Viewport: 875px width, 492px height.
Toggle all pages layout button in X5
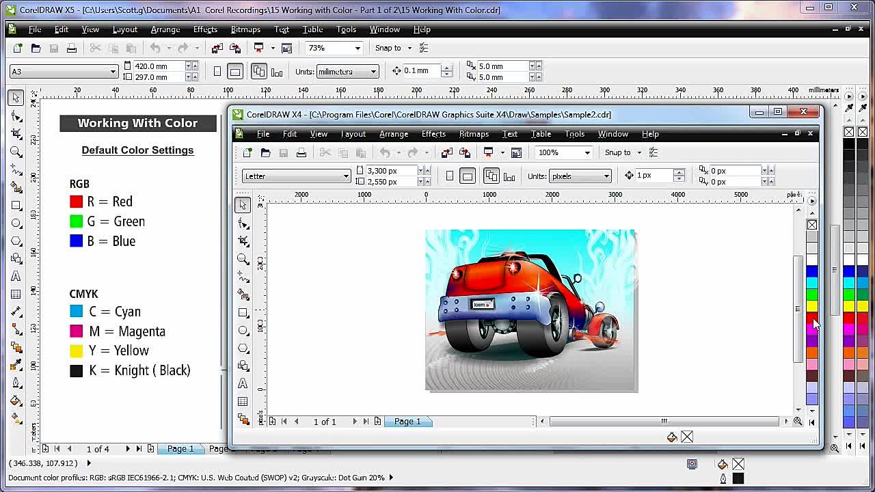click(258, 72)
